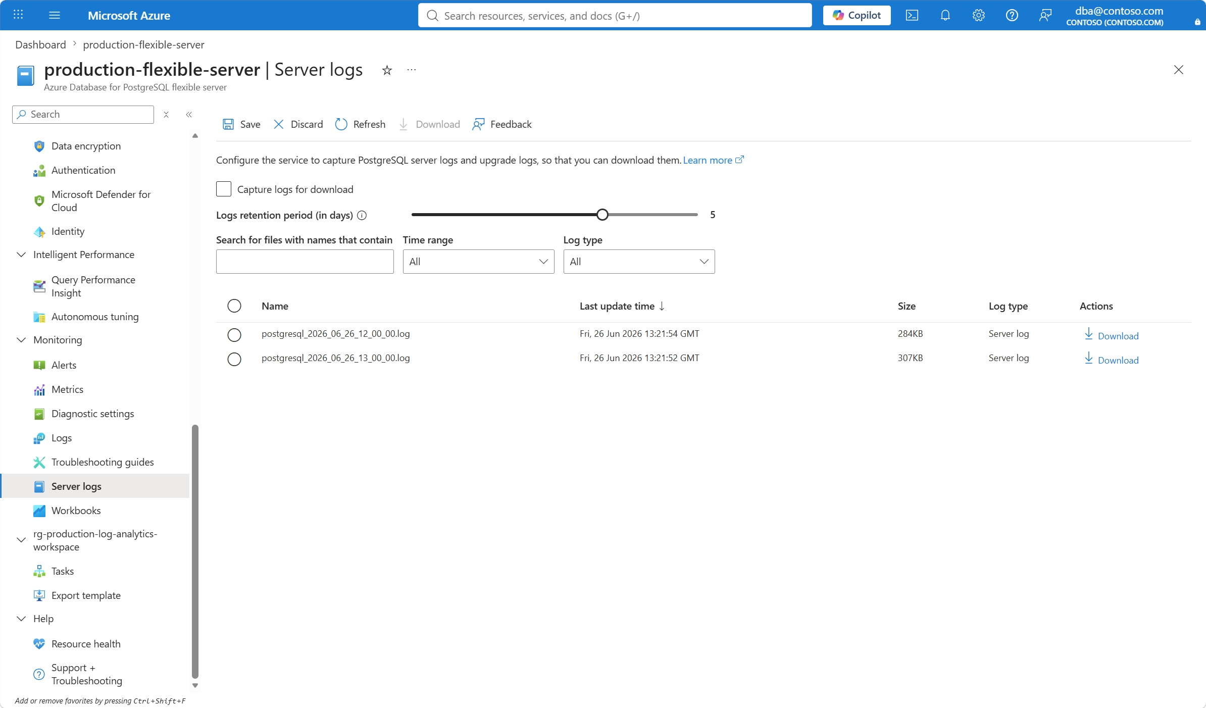The image size is (1206, 708).
Task: Follow the Learn more link
Action: 713,160
